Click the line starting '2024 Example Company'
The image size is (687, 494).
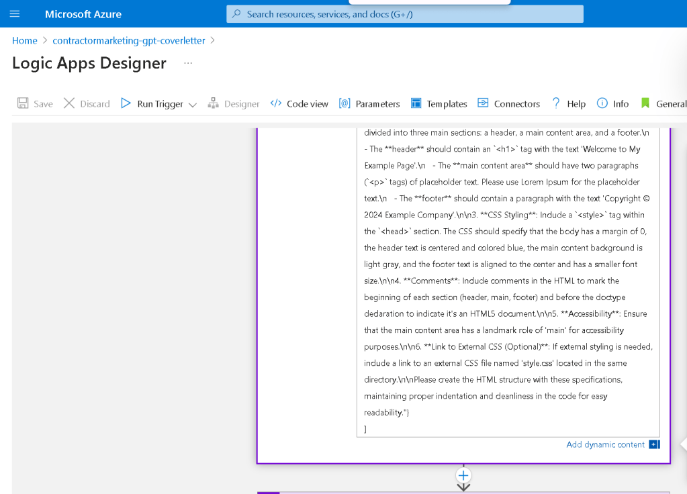504,215
